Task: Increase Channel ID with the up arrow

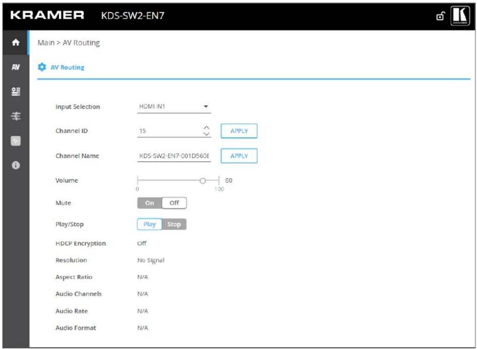Action: (x=206, y=128)
